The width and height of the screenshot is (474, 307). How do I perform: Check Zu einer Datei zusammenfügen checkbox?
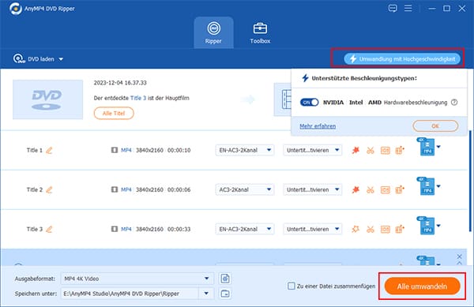[291, 286]
